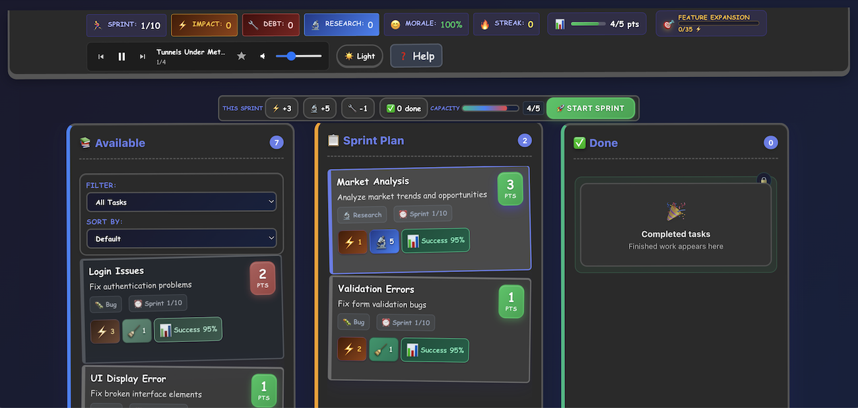Open the Help panel
858x408 pixels.
416,55
